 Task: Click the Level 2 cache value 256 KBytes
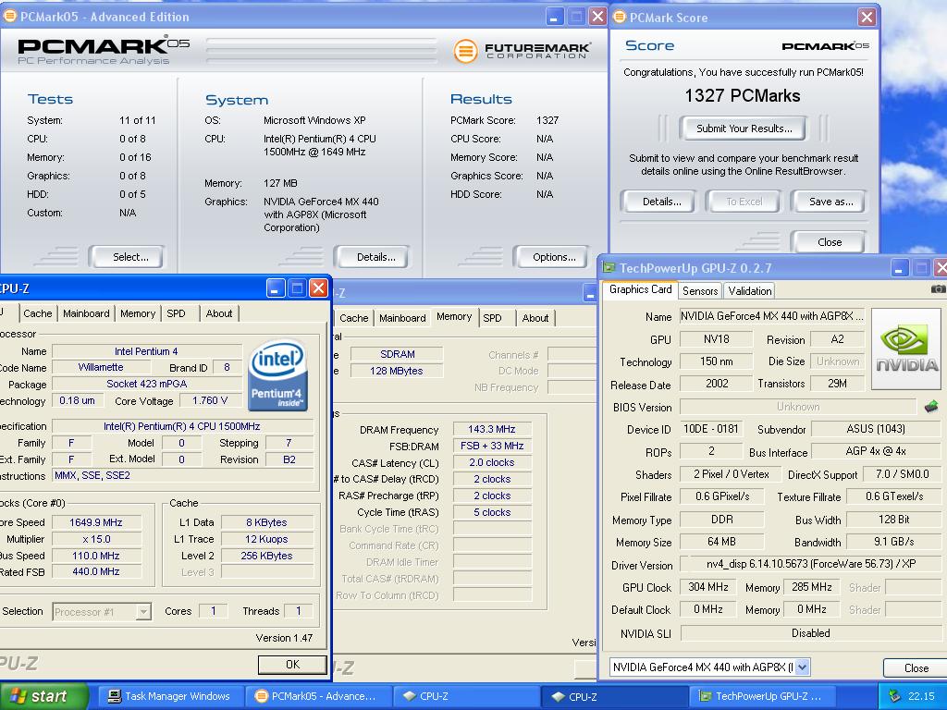tap(266, 556)
